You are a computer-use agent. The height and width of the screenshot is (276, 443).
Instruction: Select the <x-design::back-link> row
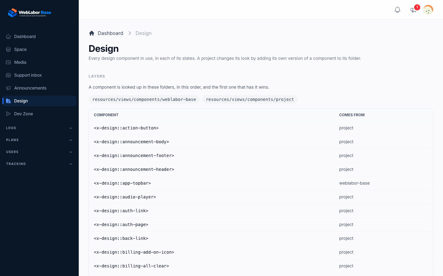click(261, 238)
